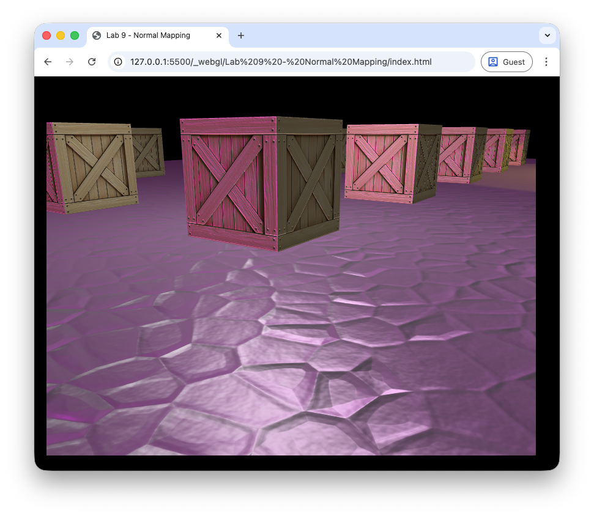Click the leftmost wooden crate
594x516 pixels.
(x=91, y=166)
